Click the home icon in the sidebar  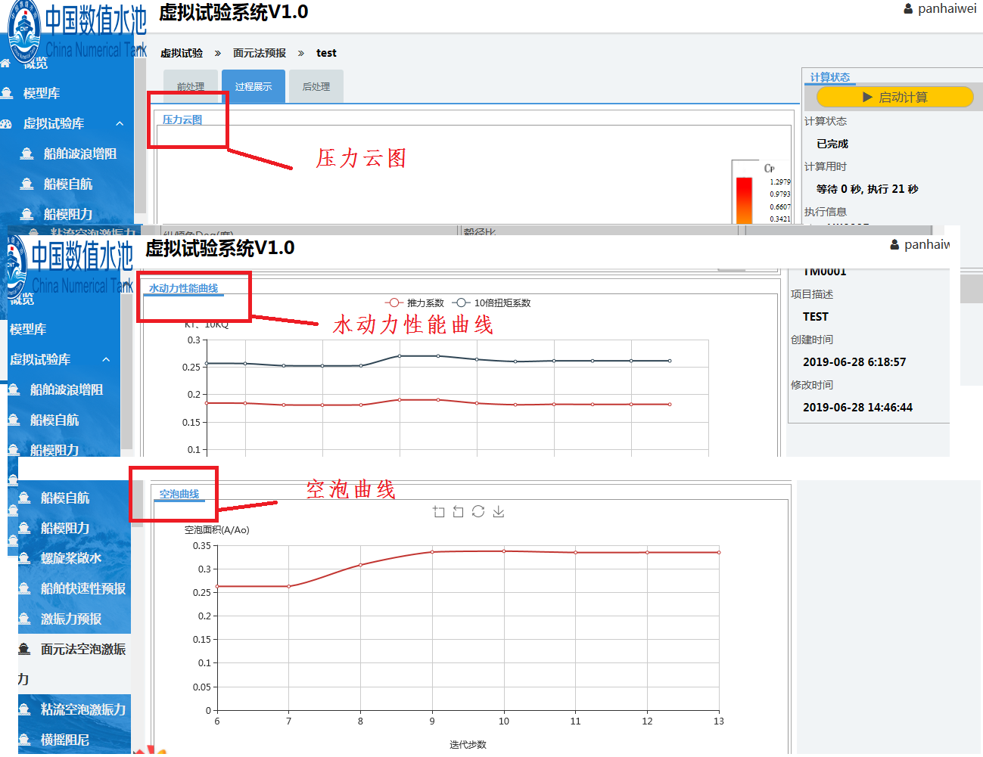click(6, 63)
